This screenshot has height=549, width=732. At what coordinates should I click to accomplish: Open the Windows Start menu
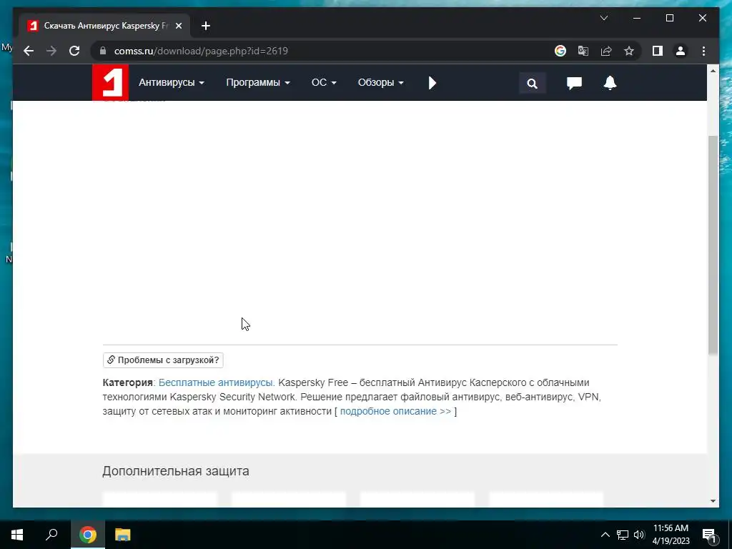point(17,535)
